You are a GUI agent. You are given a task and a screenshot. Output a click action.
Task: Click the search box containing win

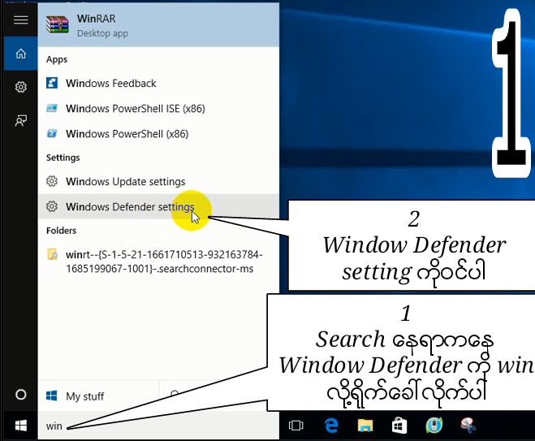(158, 426)
